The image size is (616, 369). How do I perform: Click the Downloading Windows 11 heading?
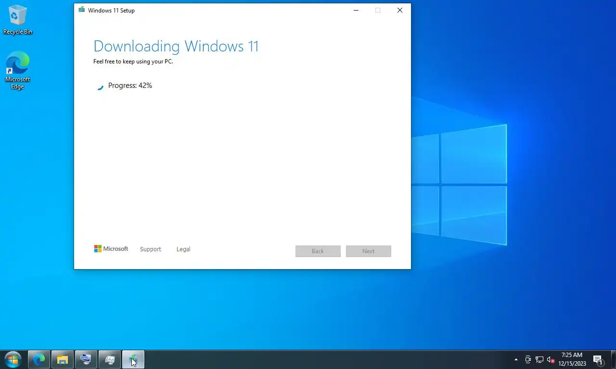tap(176, 46)
